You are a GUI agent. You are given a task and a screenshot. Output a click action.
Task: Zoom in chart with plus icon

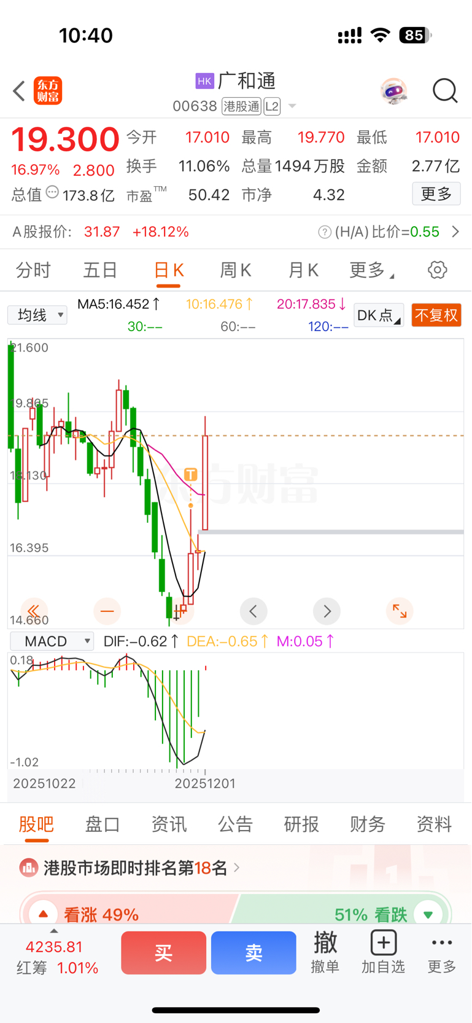pos(180,611)
